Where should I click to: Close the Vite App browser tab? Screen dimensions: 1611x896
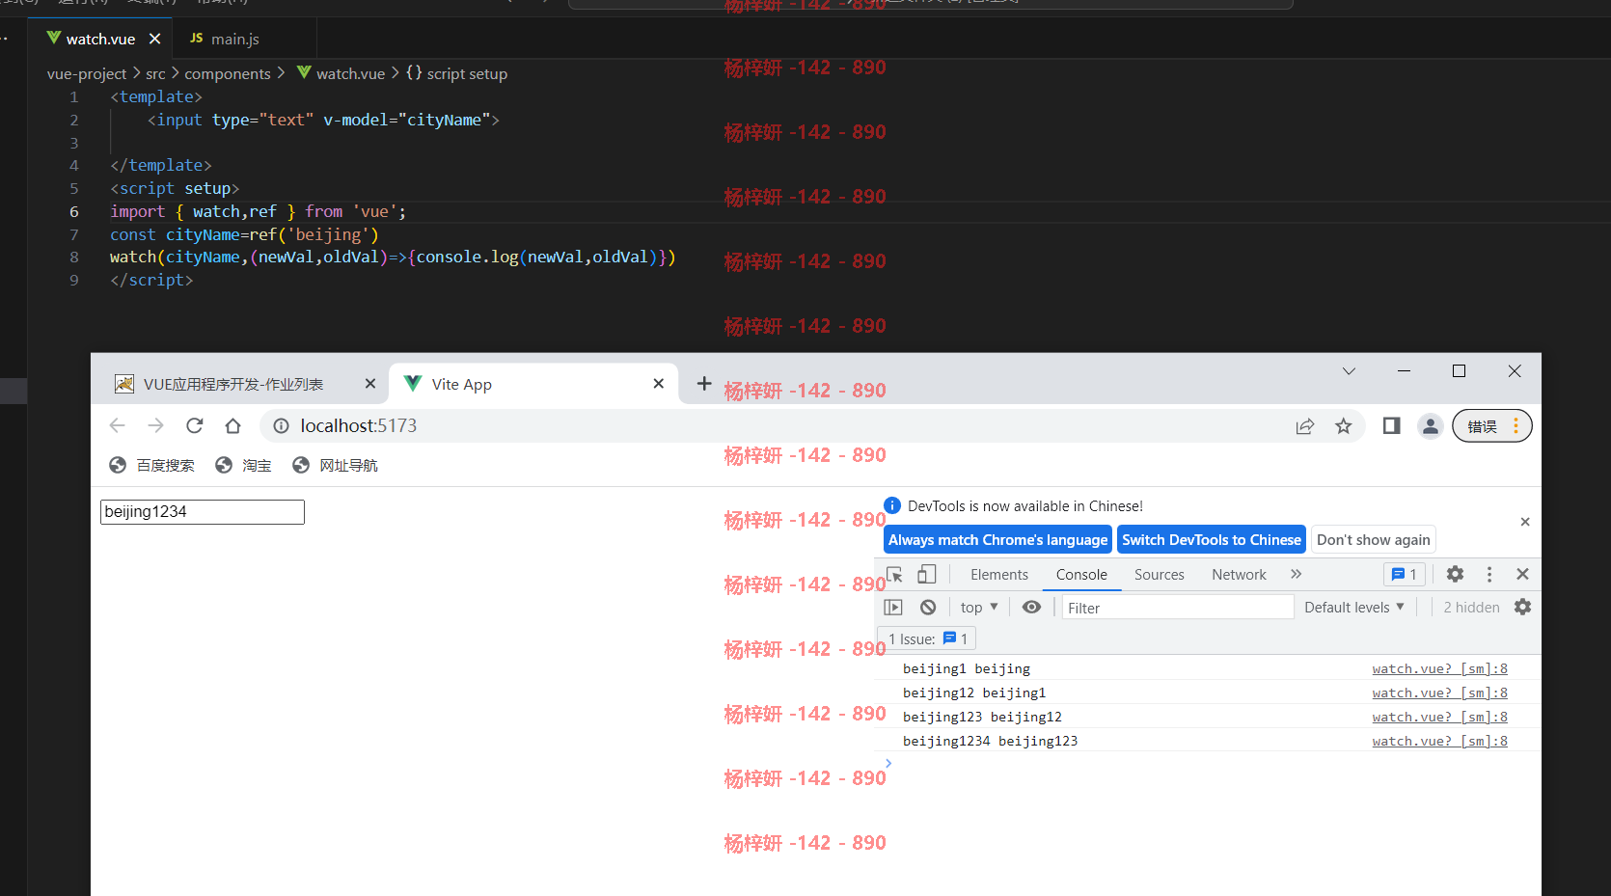point(659,384)
